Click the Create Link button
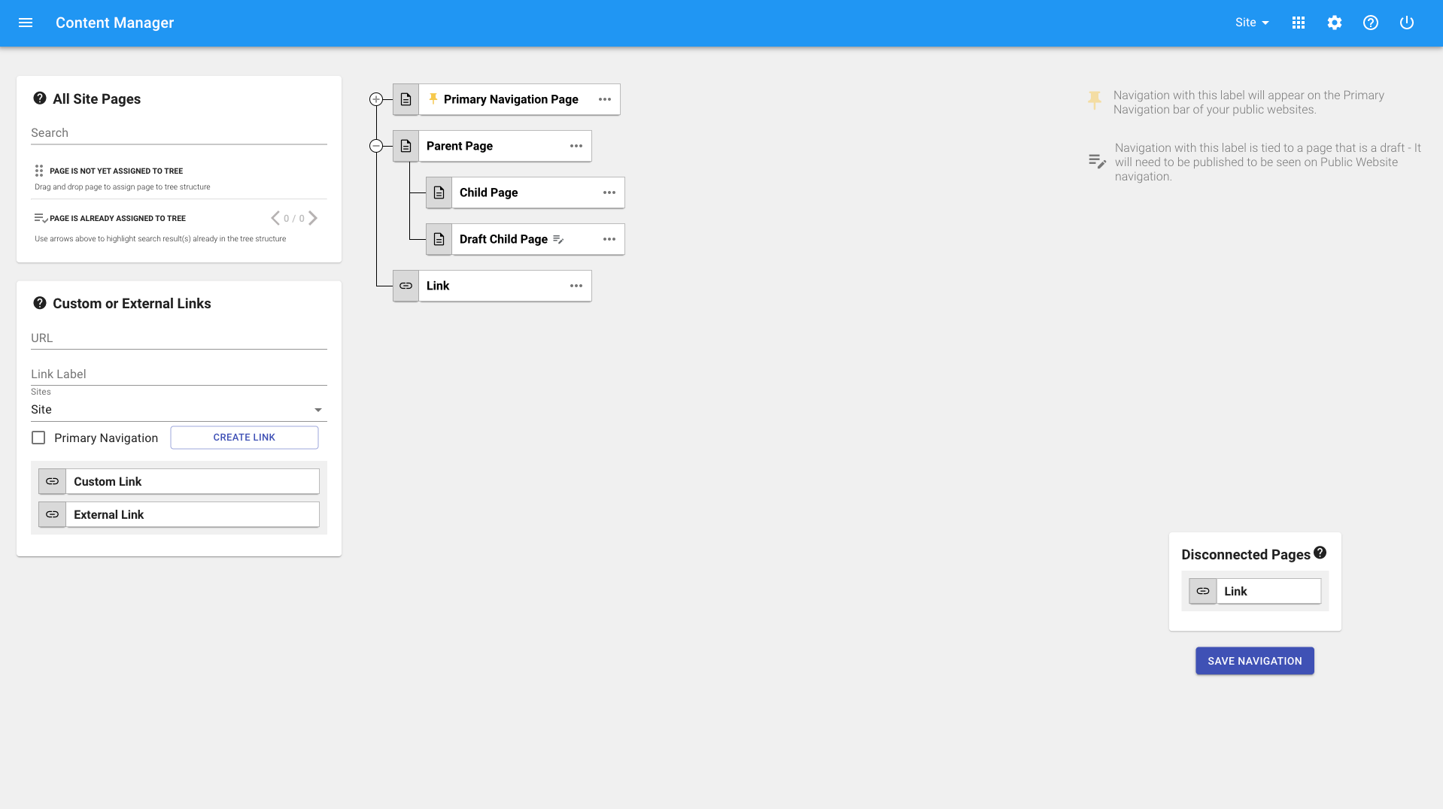This screenshot has width=1443, height=809. [x=245, y=438]
